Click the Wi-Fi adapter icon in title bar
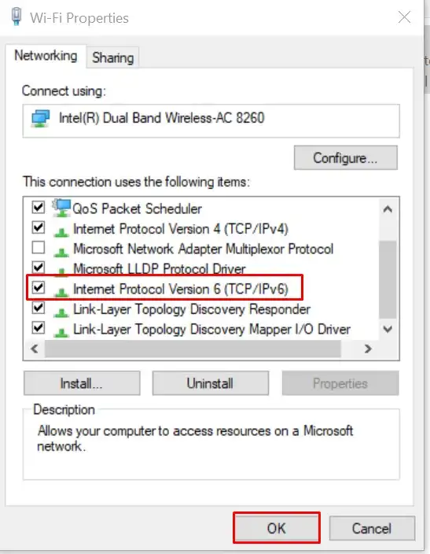 [17, 17]
